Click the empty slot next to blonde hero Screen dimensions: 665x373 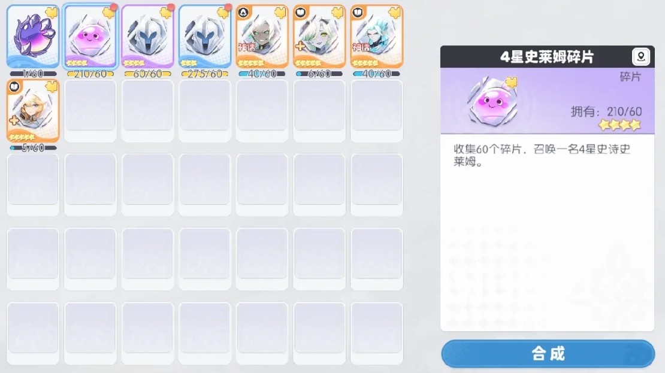[90, 111]
